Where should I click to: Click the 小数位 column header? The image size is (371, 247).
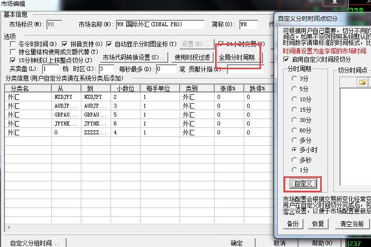[x=125, y=88]
